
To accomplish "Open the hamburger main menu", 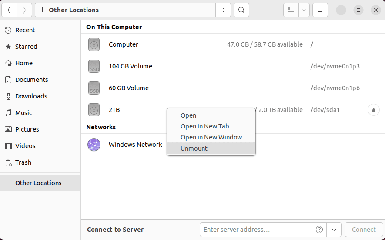I will pos(320,10).
